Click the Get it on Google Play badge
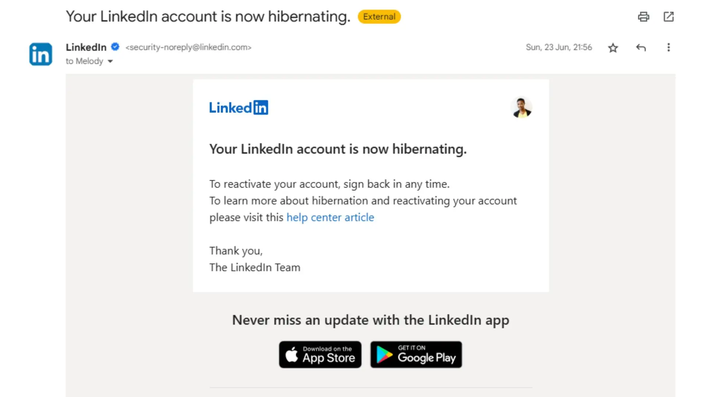The height and width of the screenshot is (397, 706). point(416,354)
